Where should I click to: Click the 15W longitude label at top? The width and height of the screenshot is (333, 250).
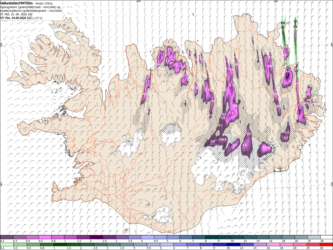coord(276,1)
